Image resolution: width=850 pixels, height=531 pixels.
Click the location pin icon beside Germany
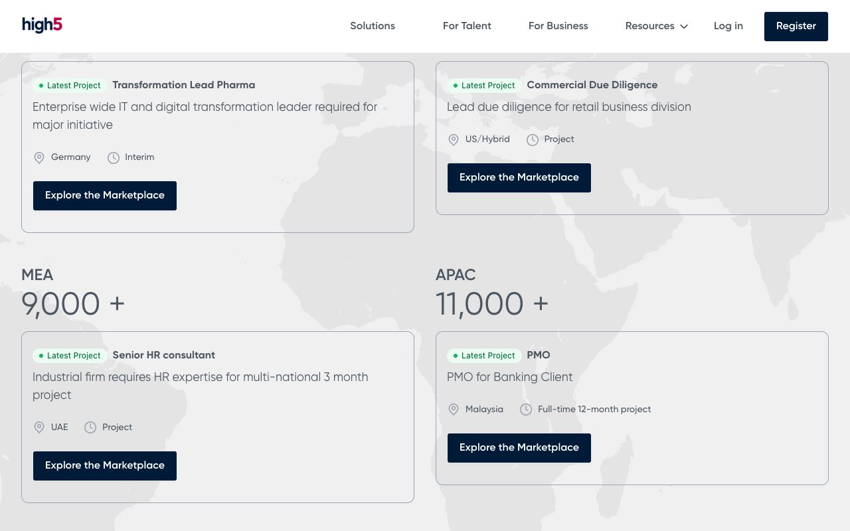pyautogui.click(x=39, y=158)
